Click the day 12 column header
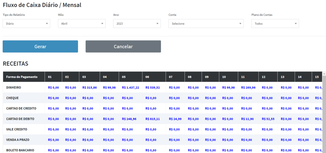The width and height of the screenshot is (326, 153). [264, 77]
